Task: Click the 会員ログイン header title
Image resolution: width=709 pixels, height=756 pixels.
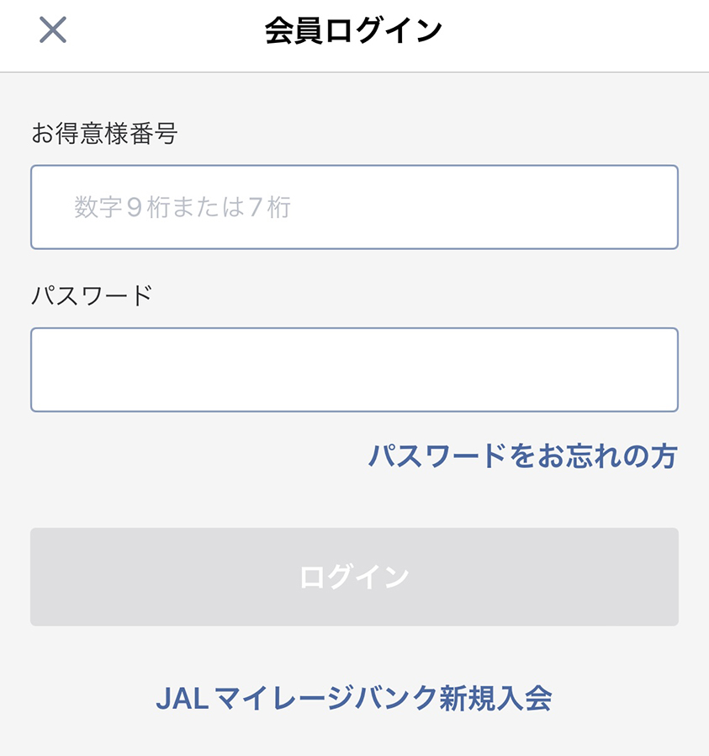Action: coord(353,30)
